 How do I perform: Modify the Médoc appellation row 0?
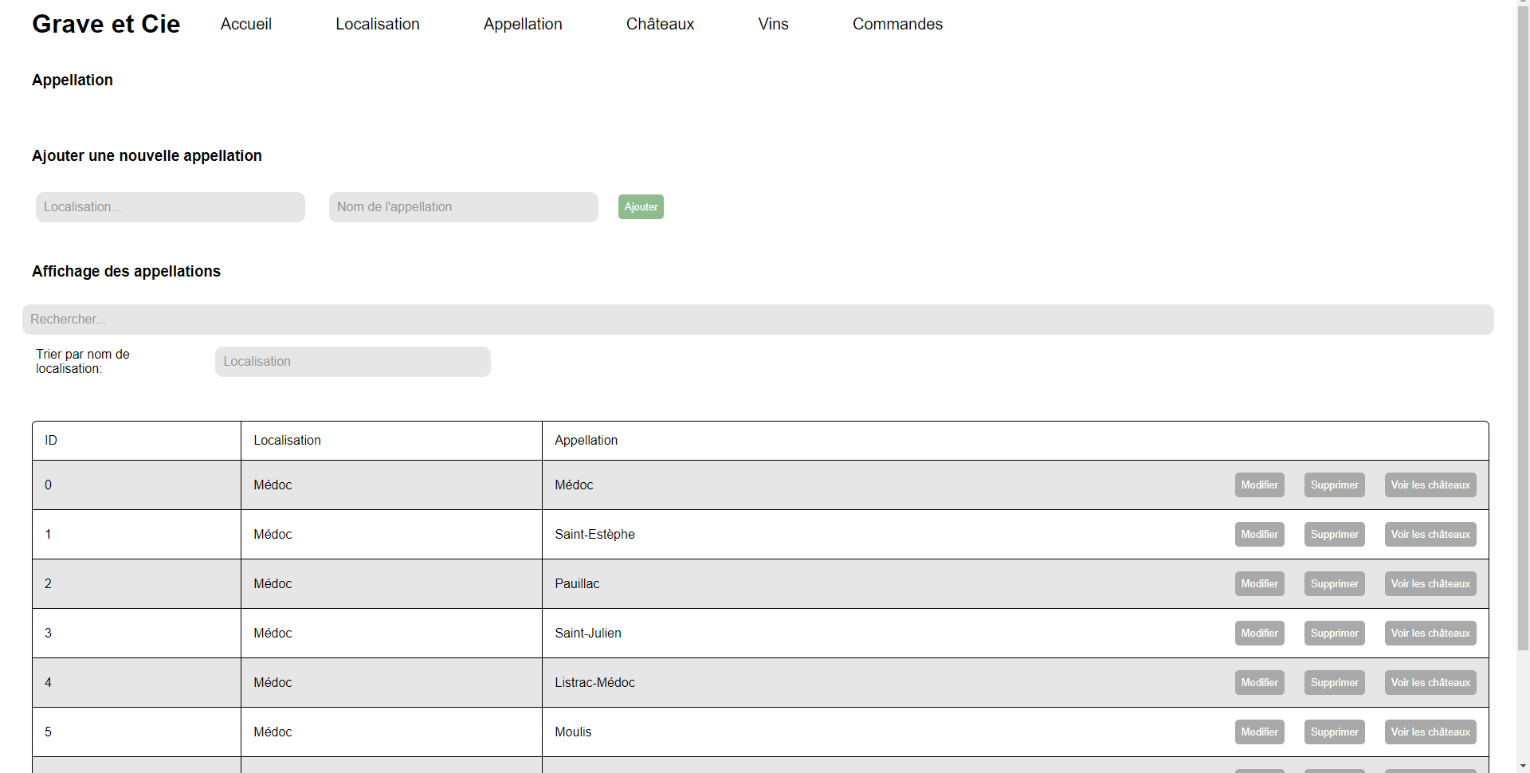[1259, 485]
